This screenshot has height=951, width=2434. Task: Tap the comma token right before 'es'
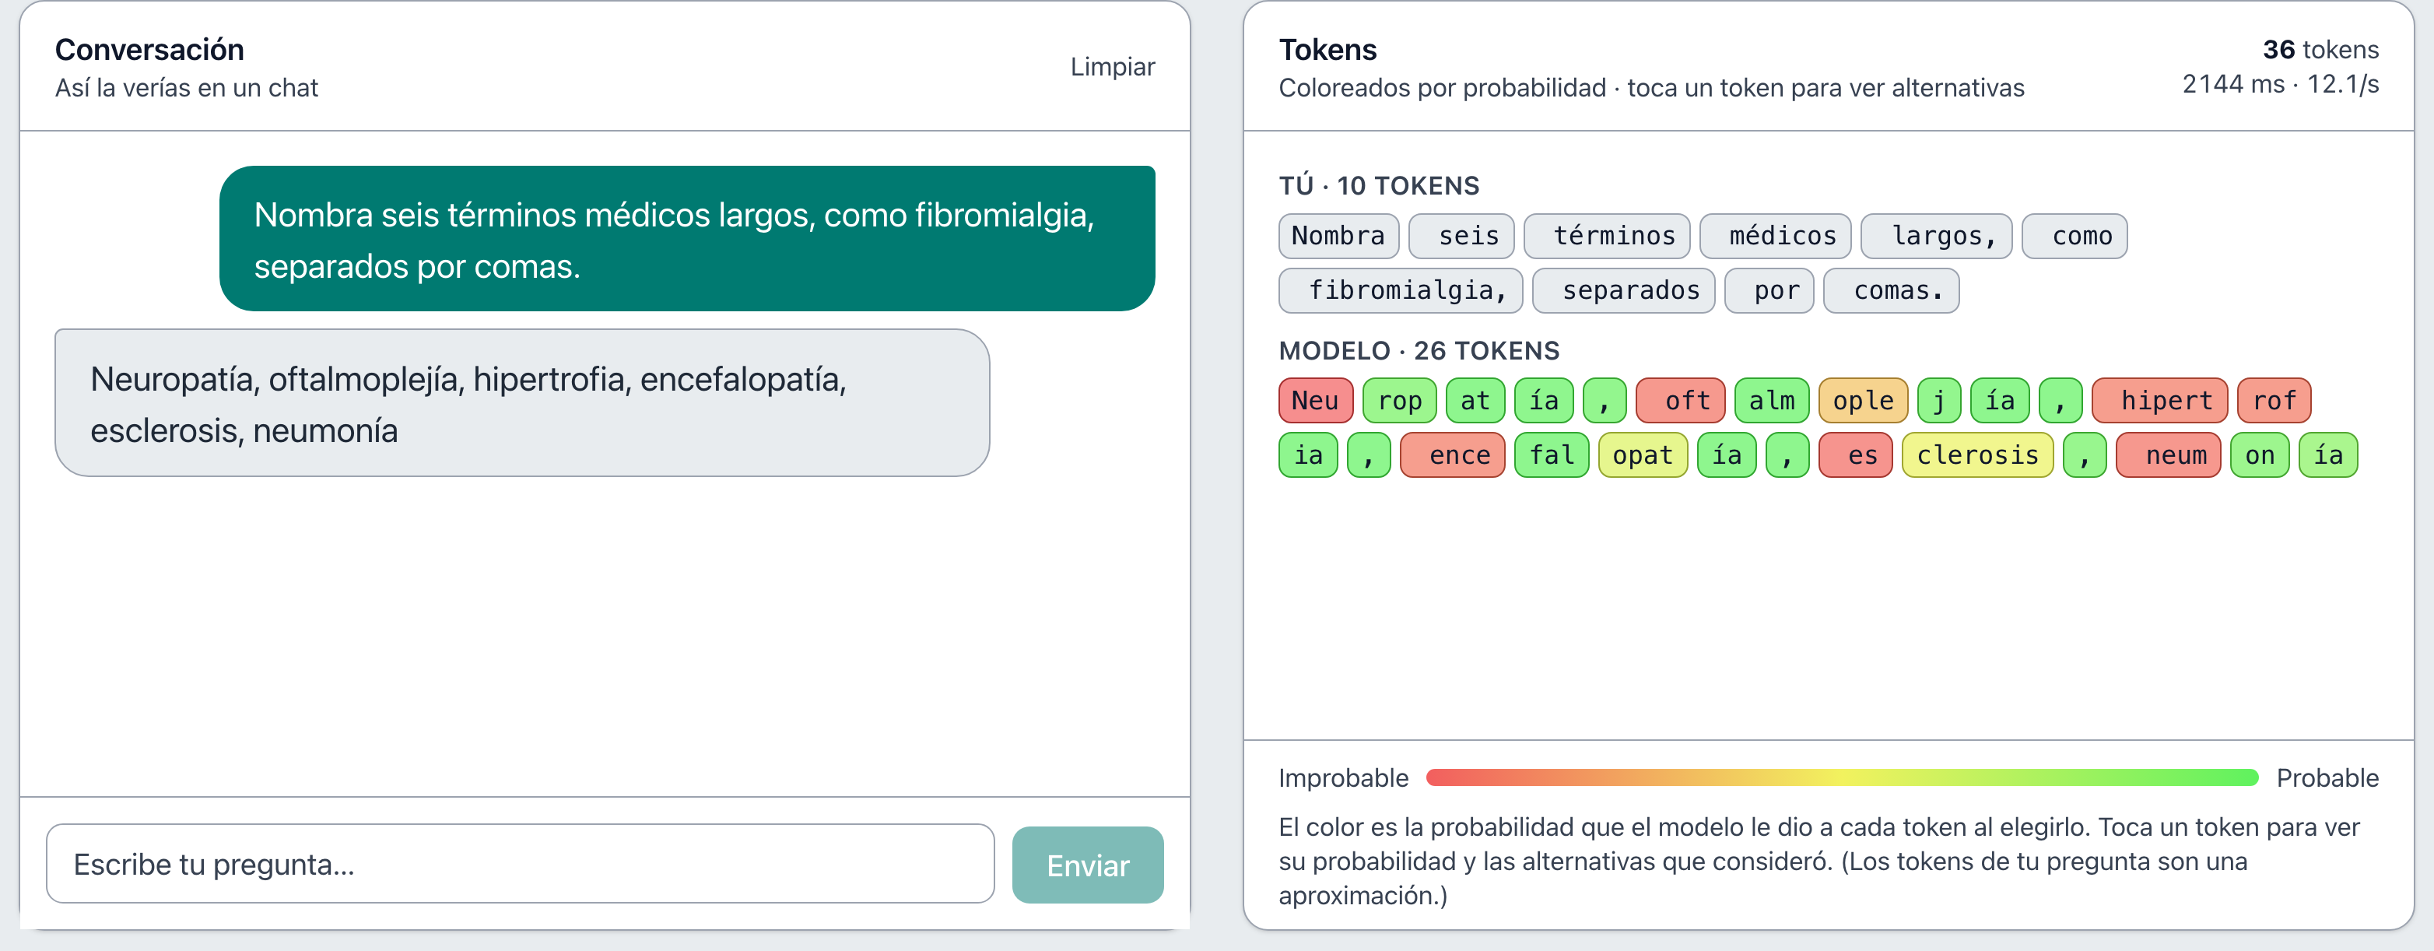point(1787,455)
